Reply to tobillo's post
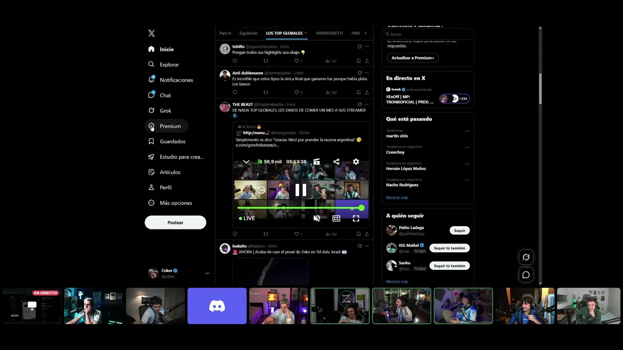The width and height of the screenshot is (623, 350). click(x=235, y=61)
